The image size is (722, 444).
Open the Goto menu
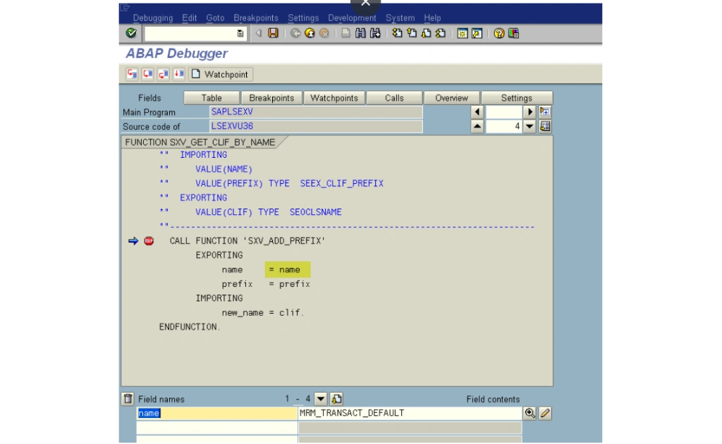pyautogui.click(x=215, y=18)
